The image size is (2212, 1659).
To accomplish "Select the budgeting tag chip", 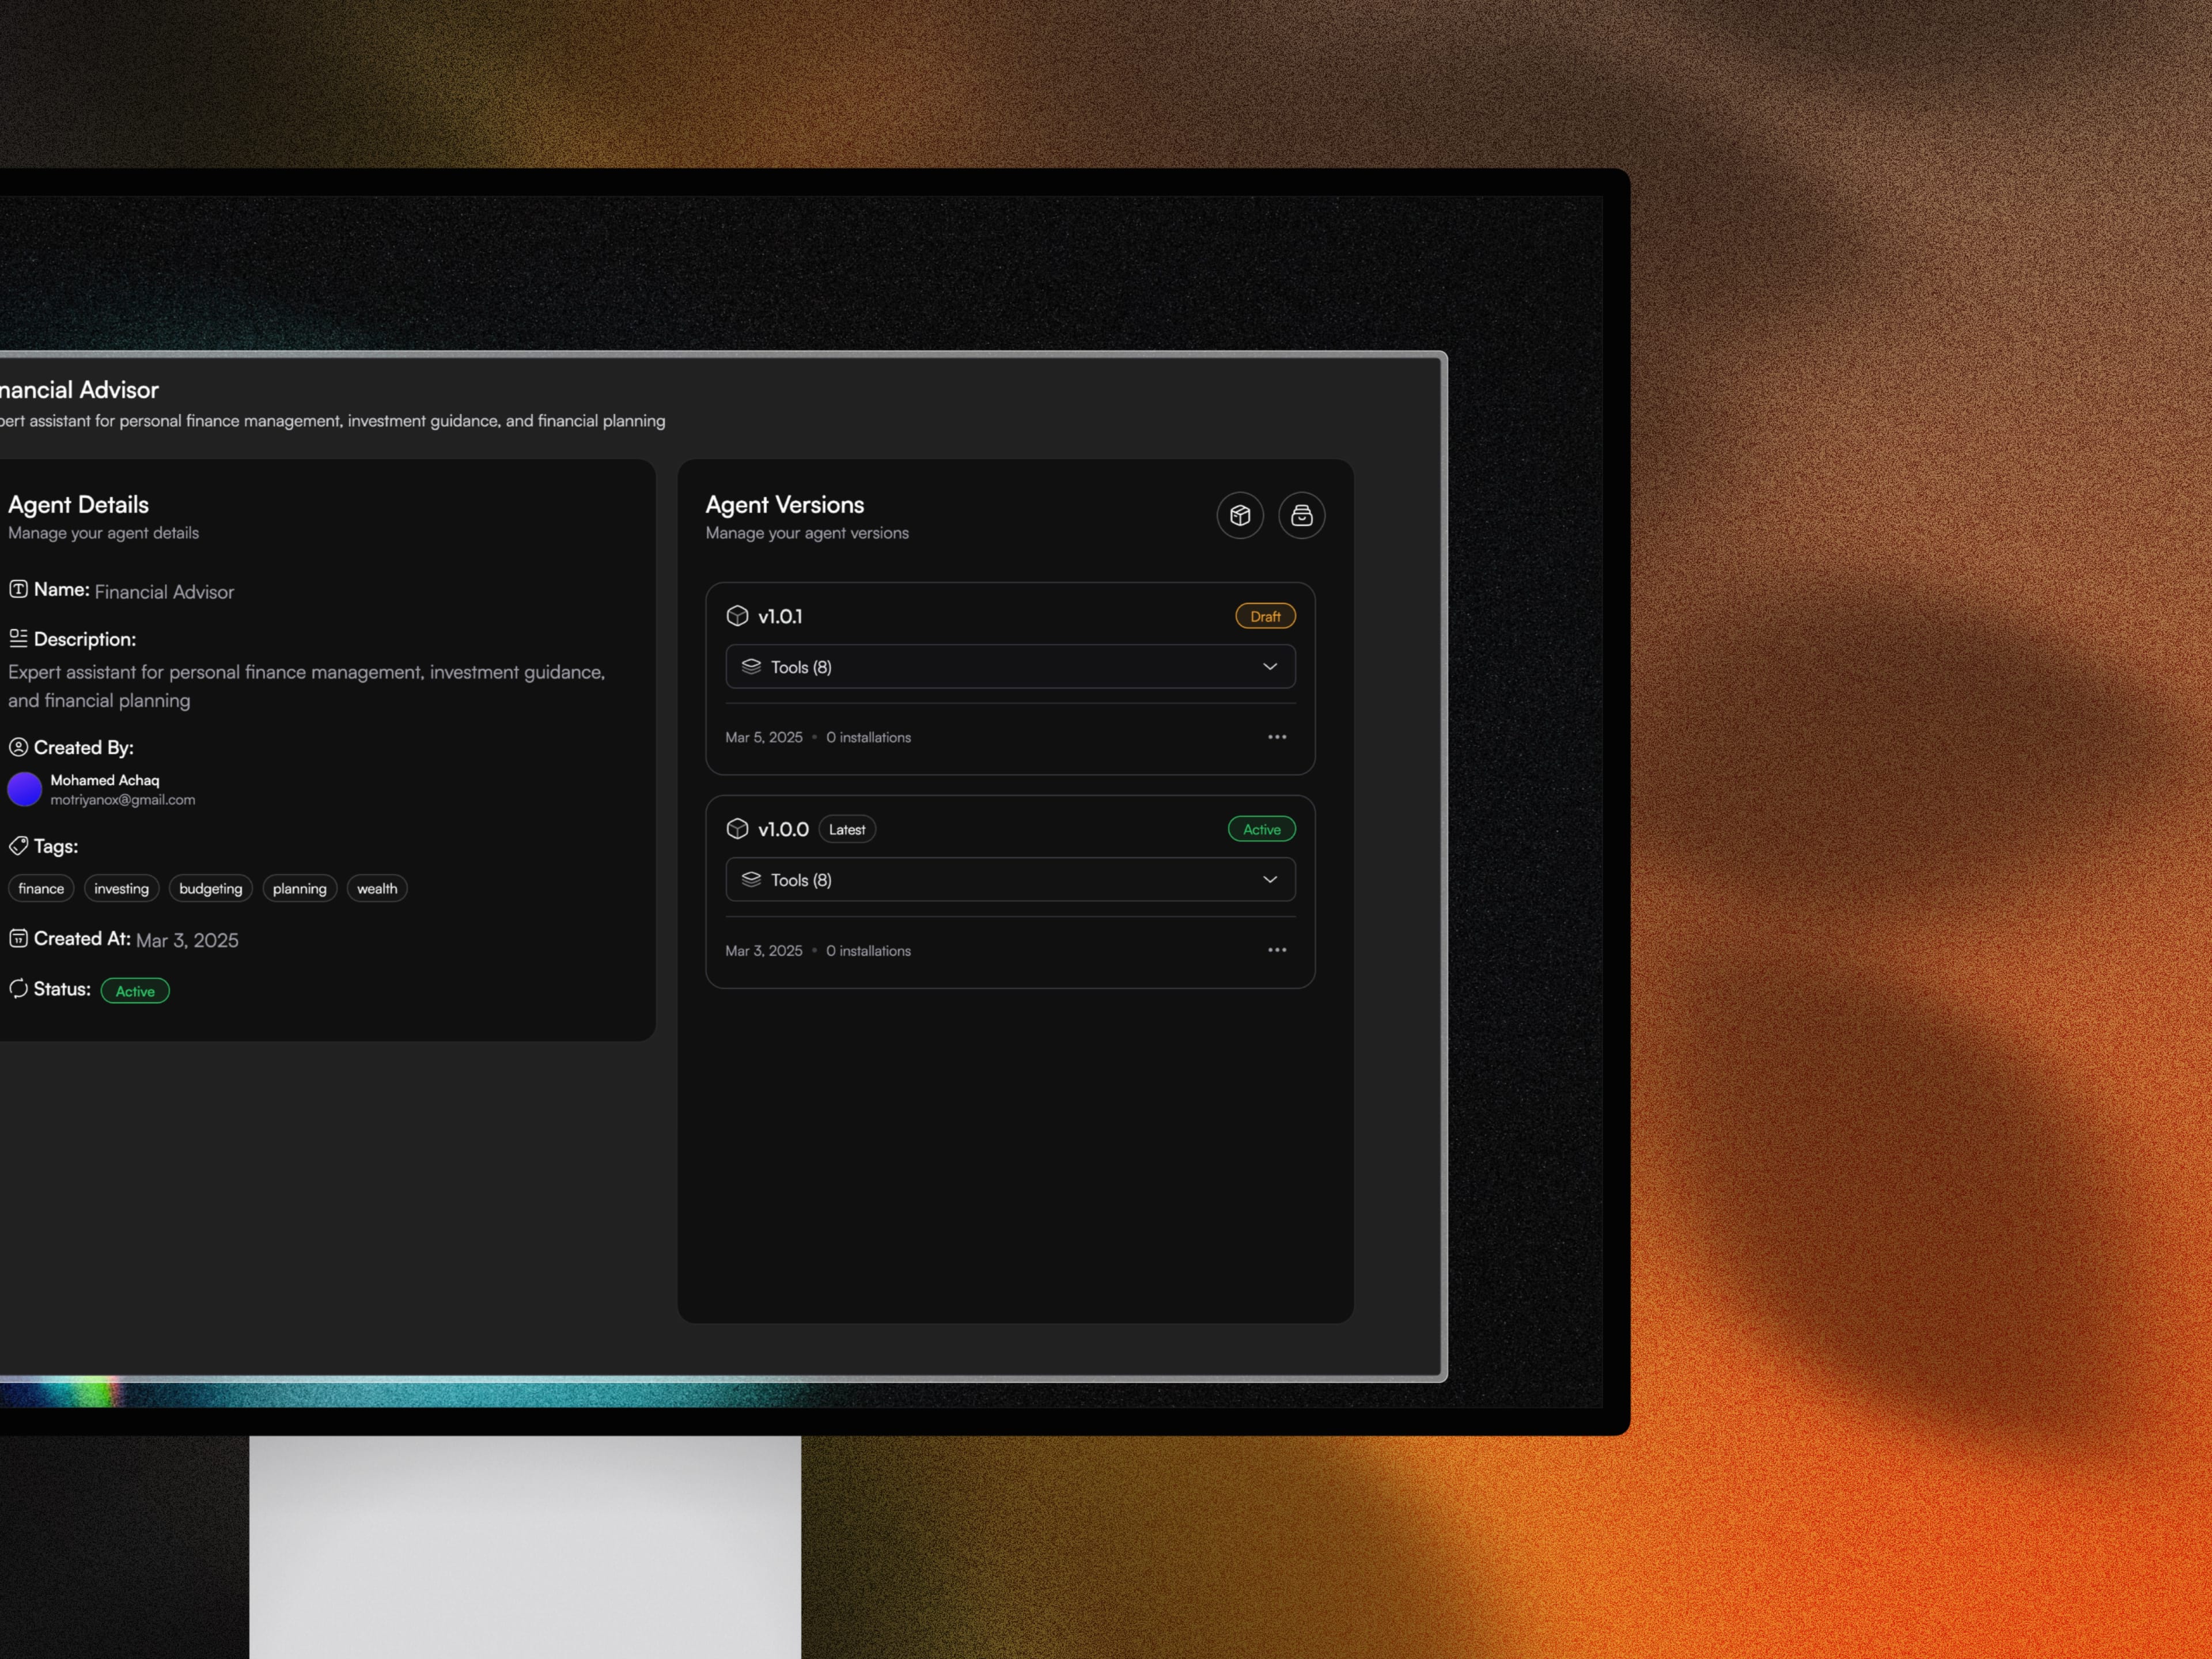I will click(210, 888).
